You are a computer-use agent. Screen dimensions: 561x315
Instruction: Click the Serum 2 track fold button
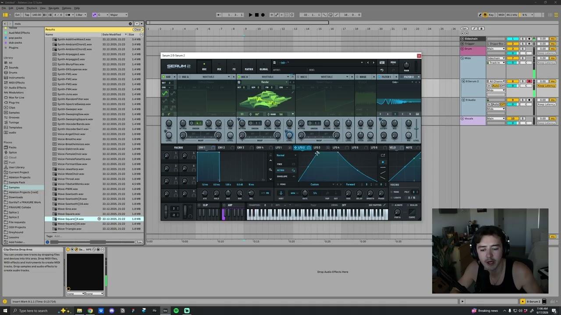pos(463,81)
